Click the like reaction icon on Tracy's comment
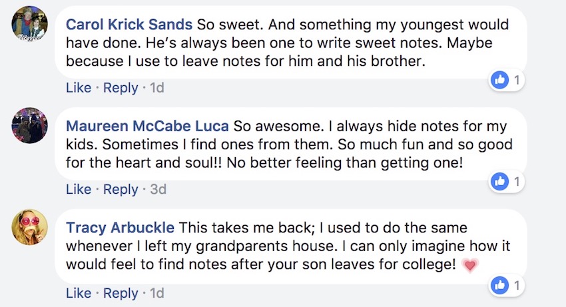Image resolution: width=566 pixels, height=307 pixels. [x=499, y=285]
